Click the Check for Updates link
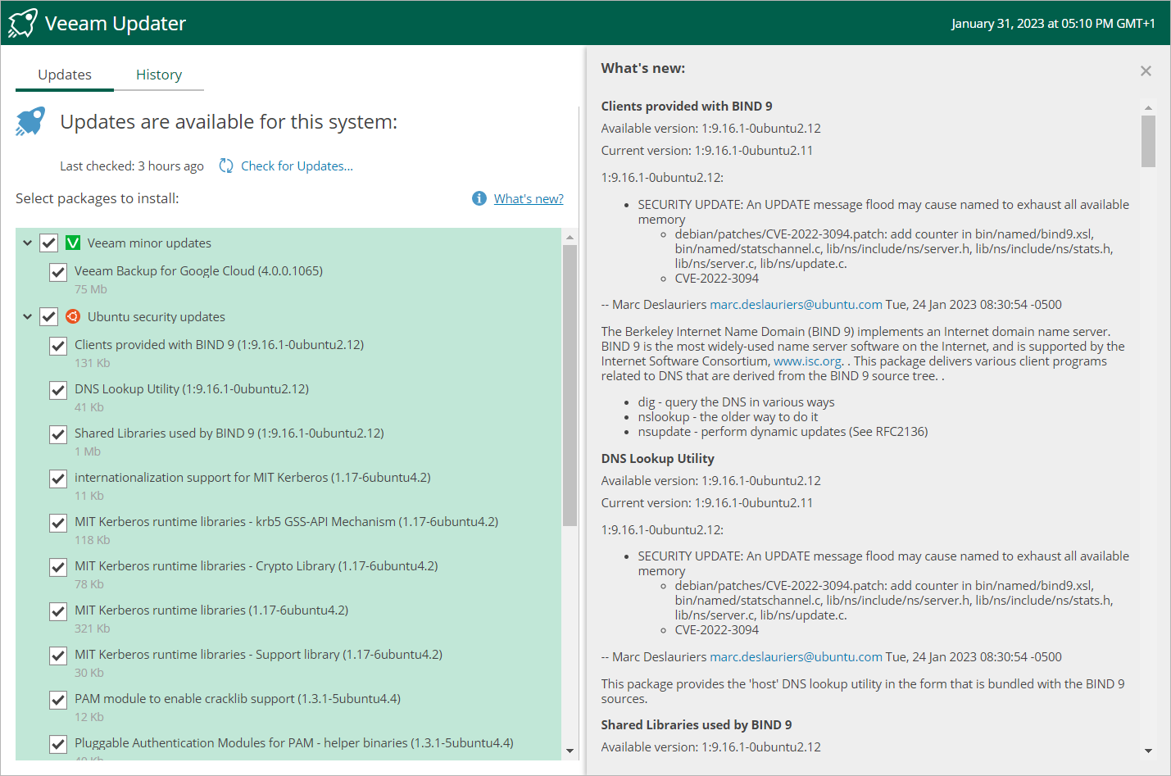 tap(297, 166)
